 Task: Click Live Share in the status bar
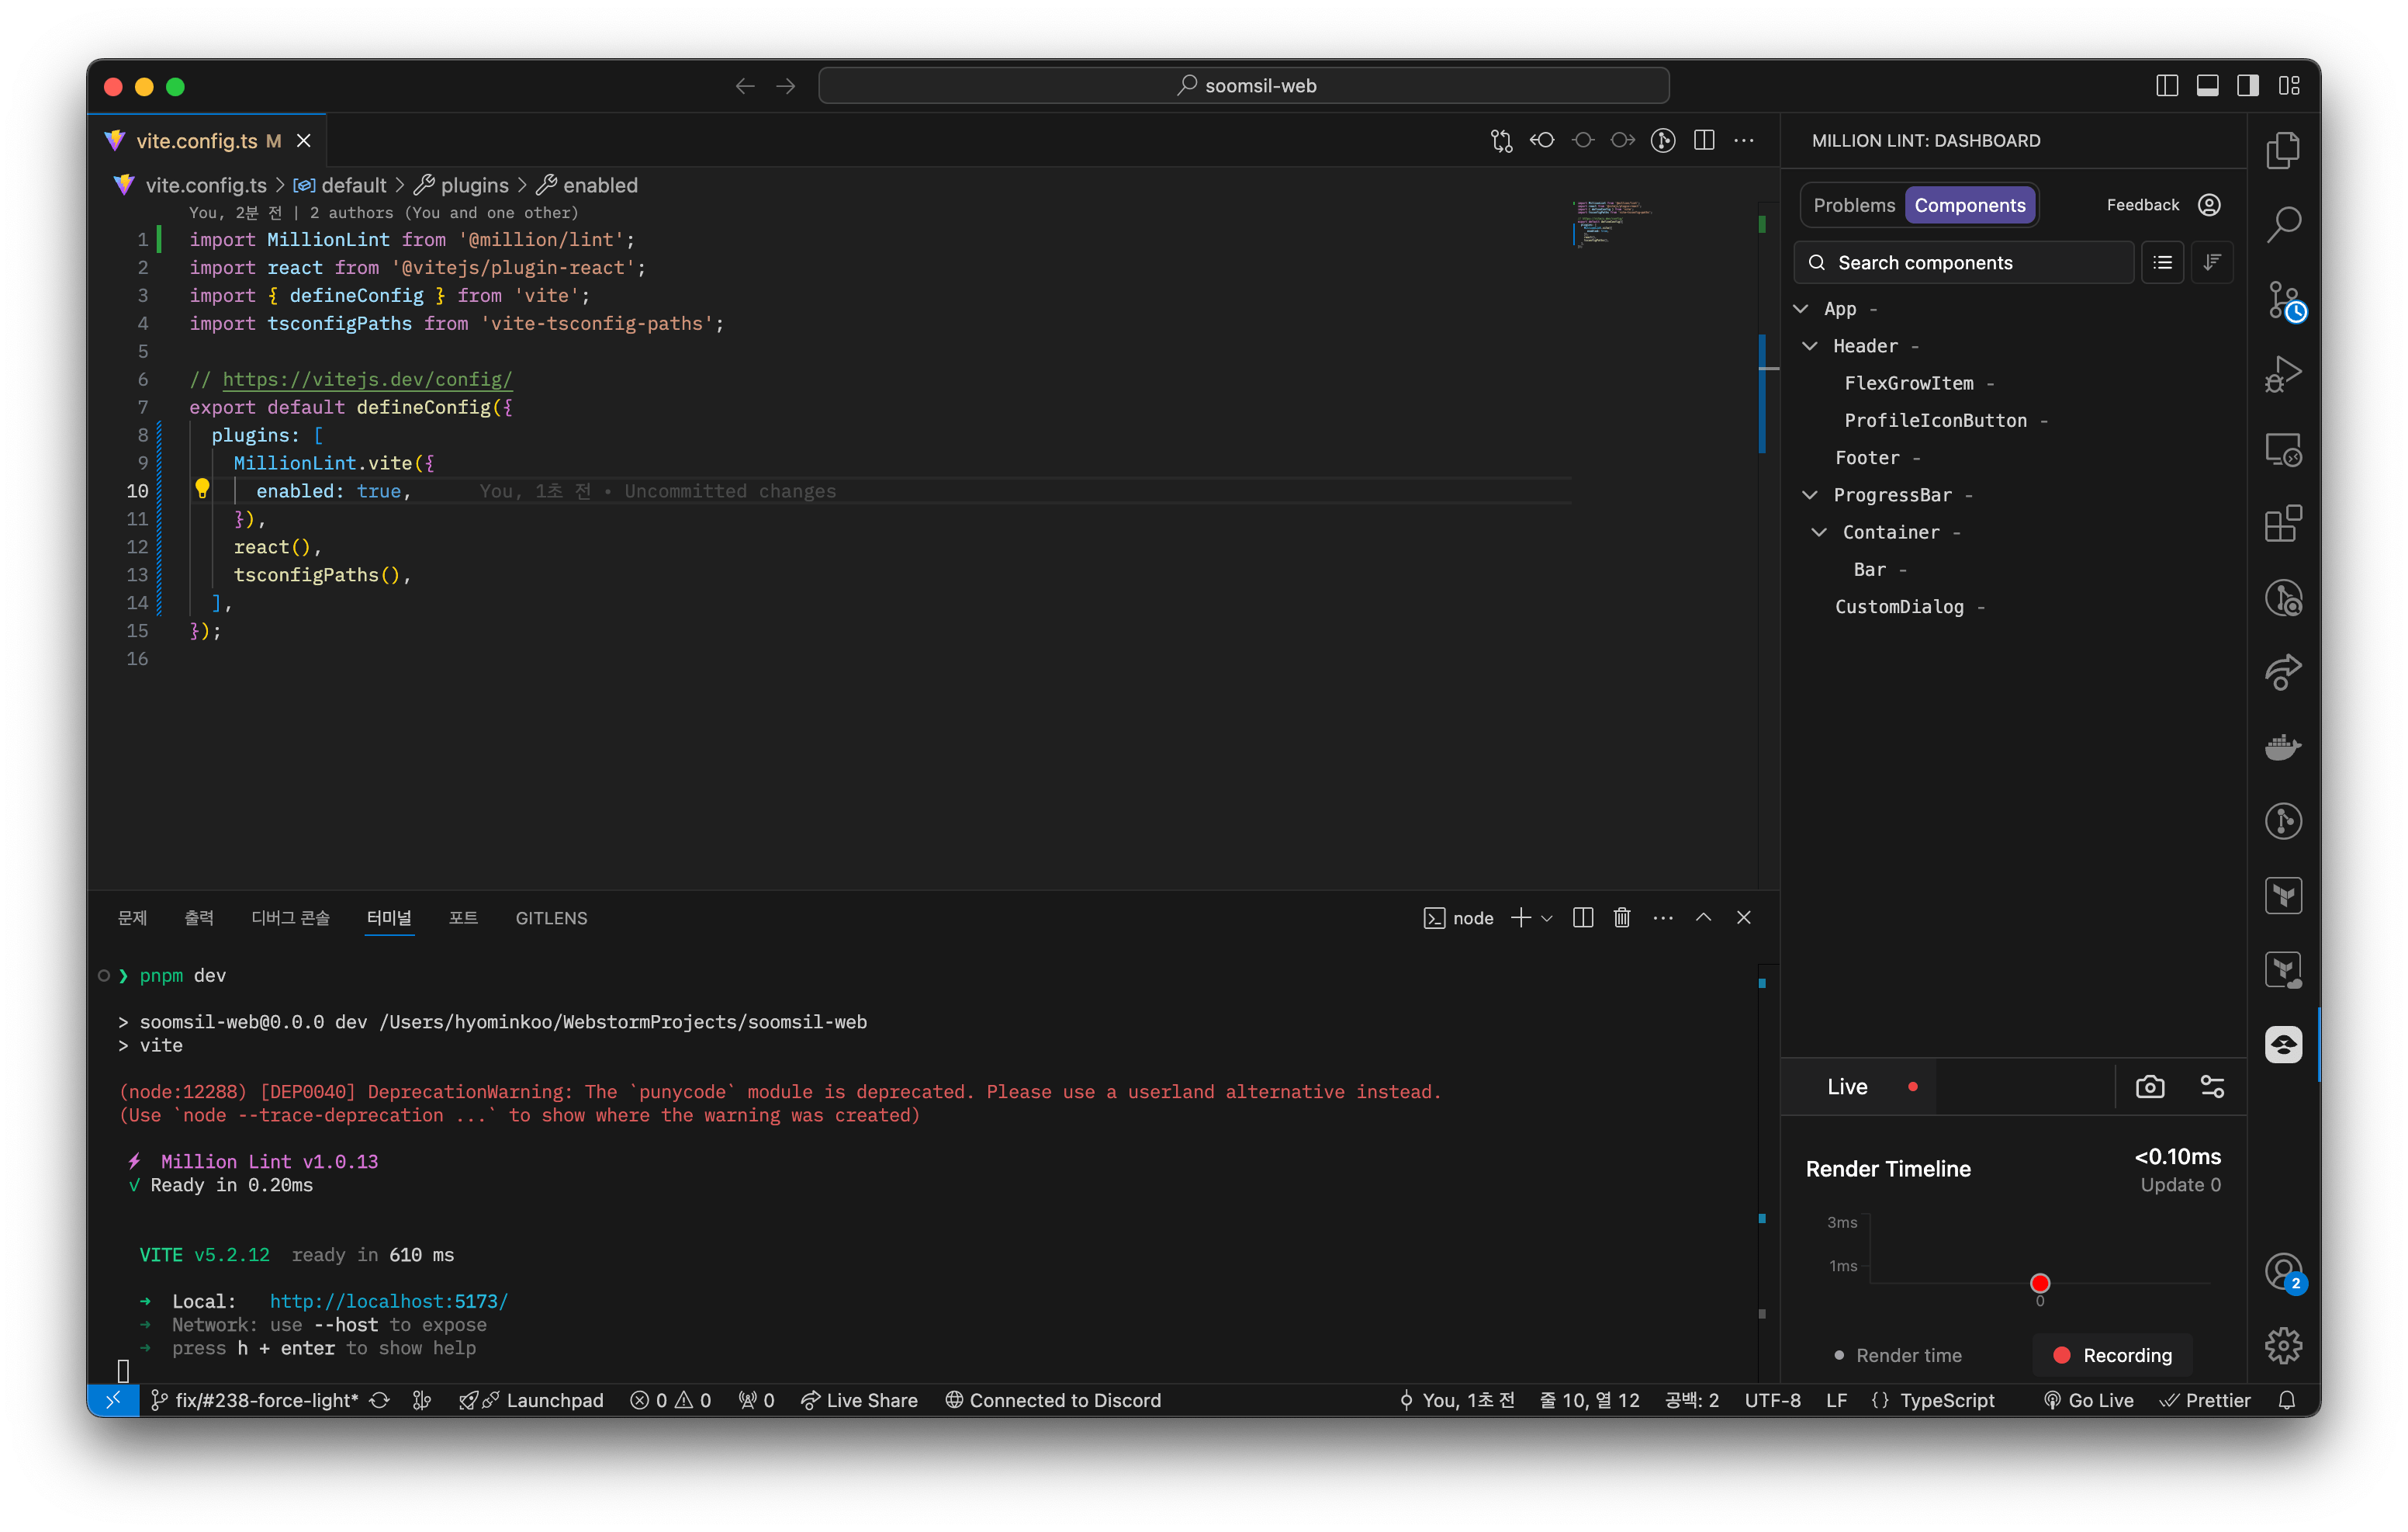(859, 1400)
